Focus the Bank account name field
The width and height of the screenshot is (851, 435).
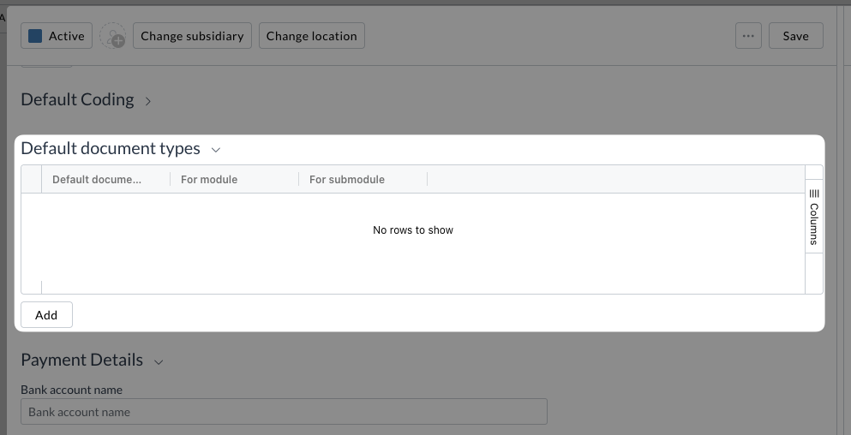pos(284,412)
